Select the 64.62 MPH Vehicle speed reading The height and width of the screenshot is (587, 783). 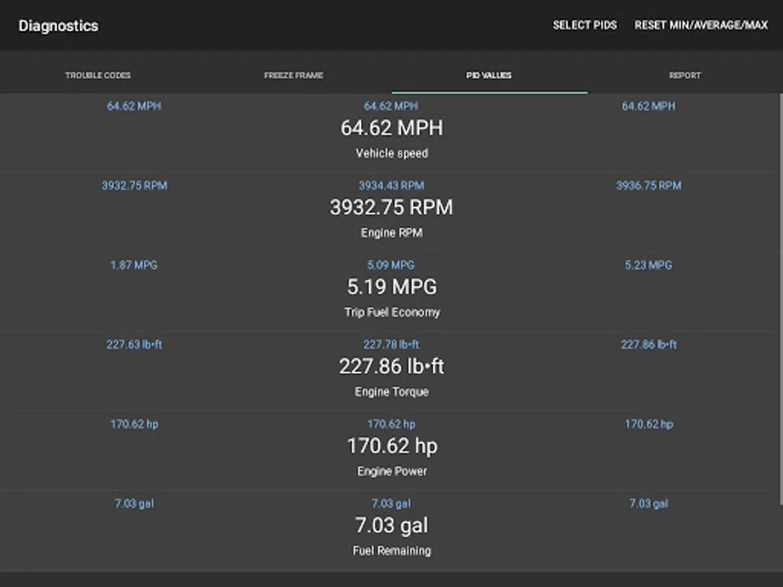[391, 128]
